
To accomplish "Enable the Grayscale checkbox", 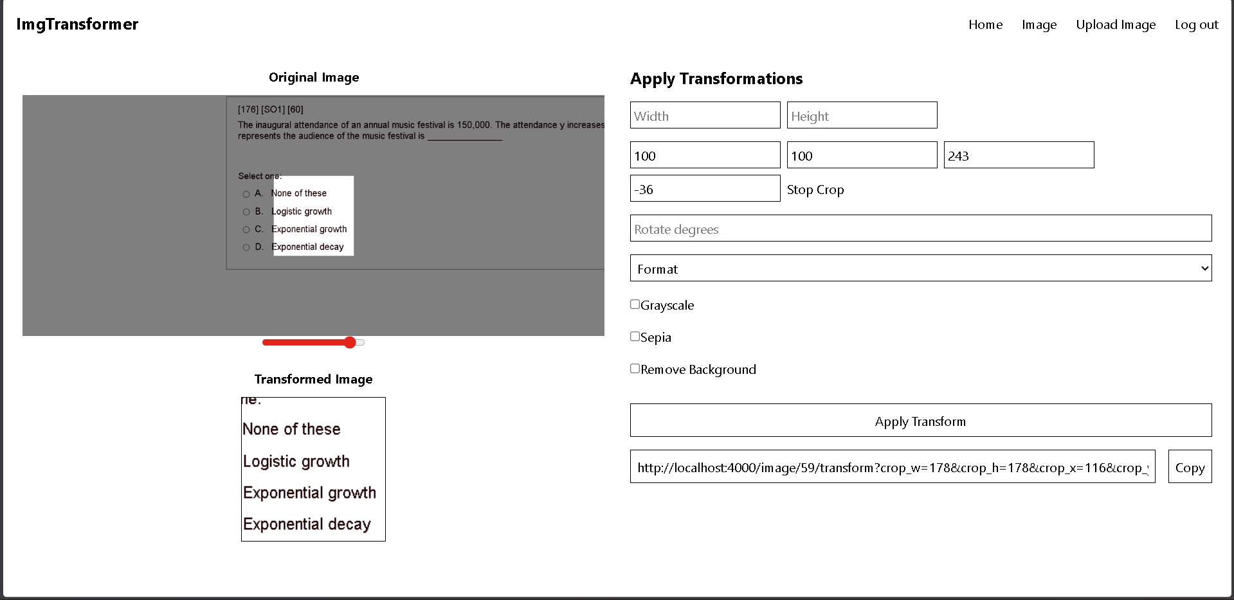I will pyautogui.click(x=635, y=304).
